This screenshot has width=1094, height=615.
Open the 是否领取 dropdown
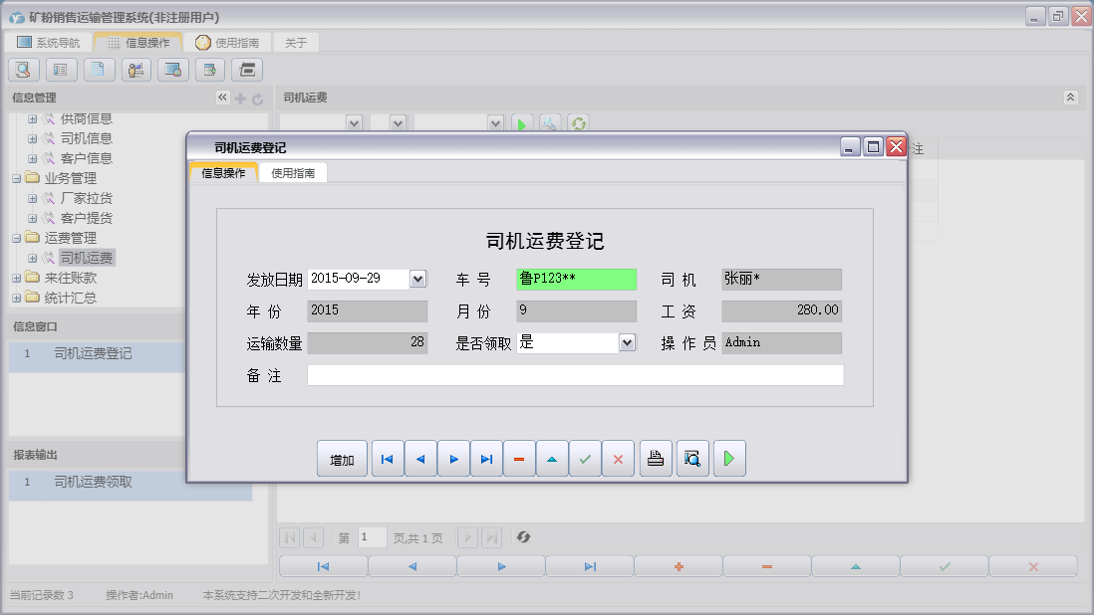click(627, 342)
